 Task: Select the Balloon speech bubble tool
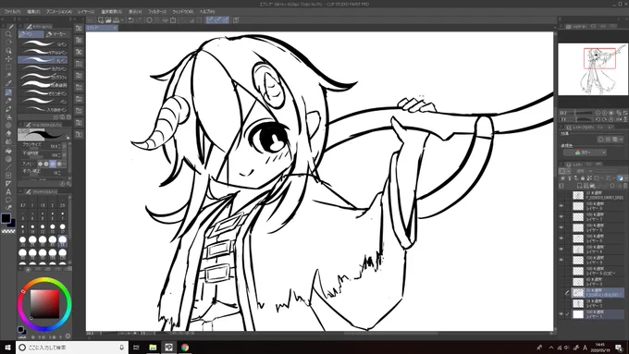8,200
